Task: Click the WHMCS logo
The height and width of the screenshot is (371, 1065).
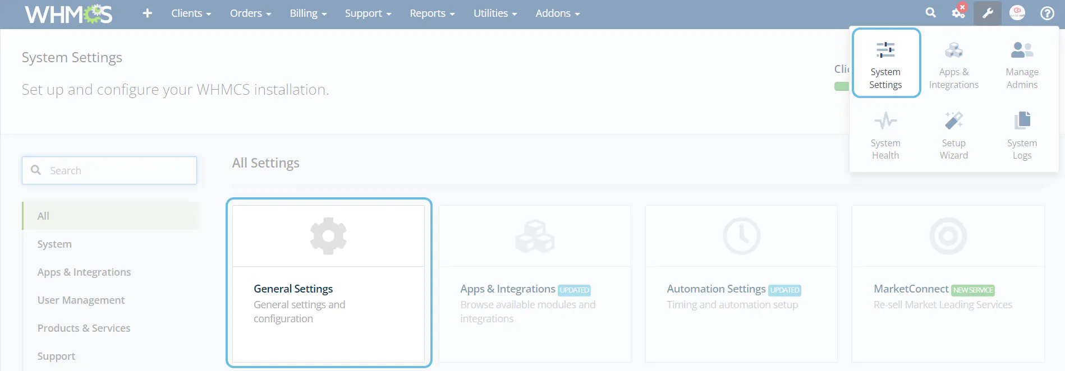Action: pos(68,14)
